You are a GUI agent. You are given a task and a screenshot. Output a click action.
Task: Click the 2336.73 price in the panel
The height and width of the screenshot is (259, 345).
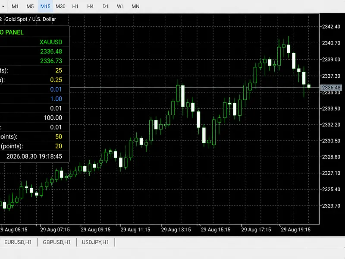tap(51, 61)
